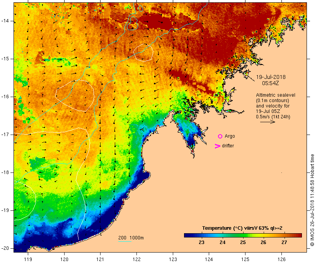Click the '25' color bar label

243,243
